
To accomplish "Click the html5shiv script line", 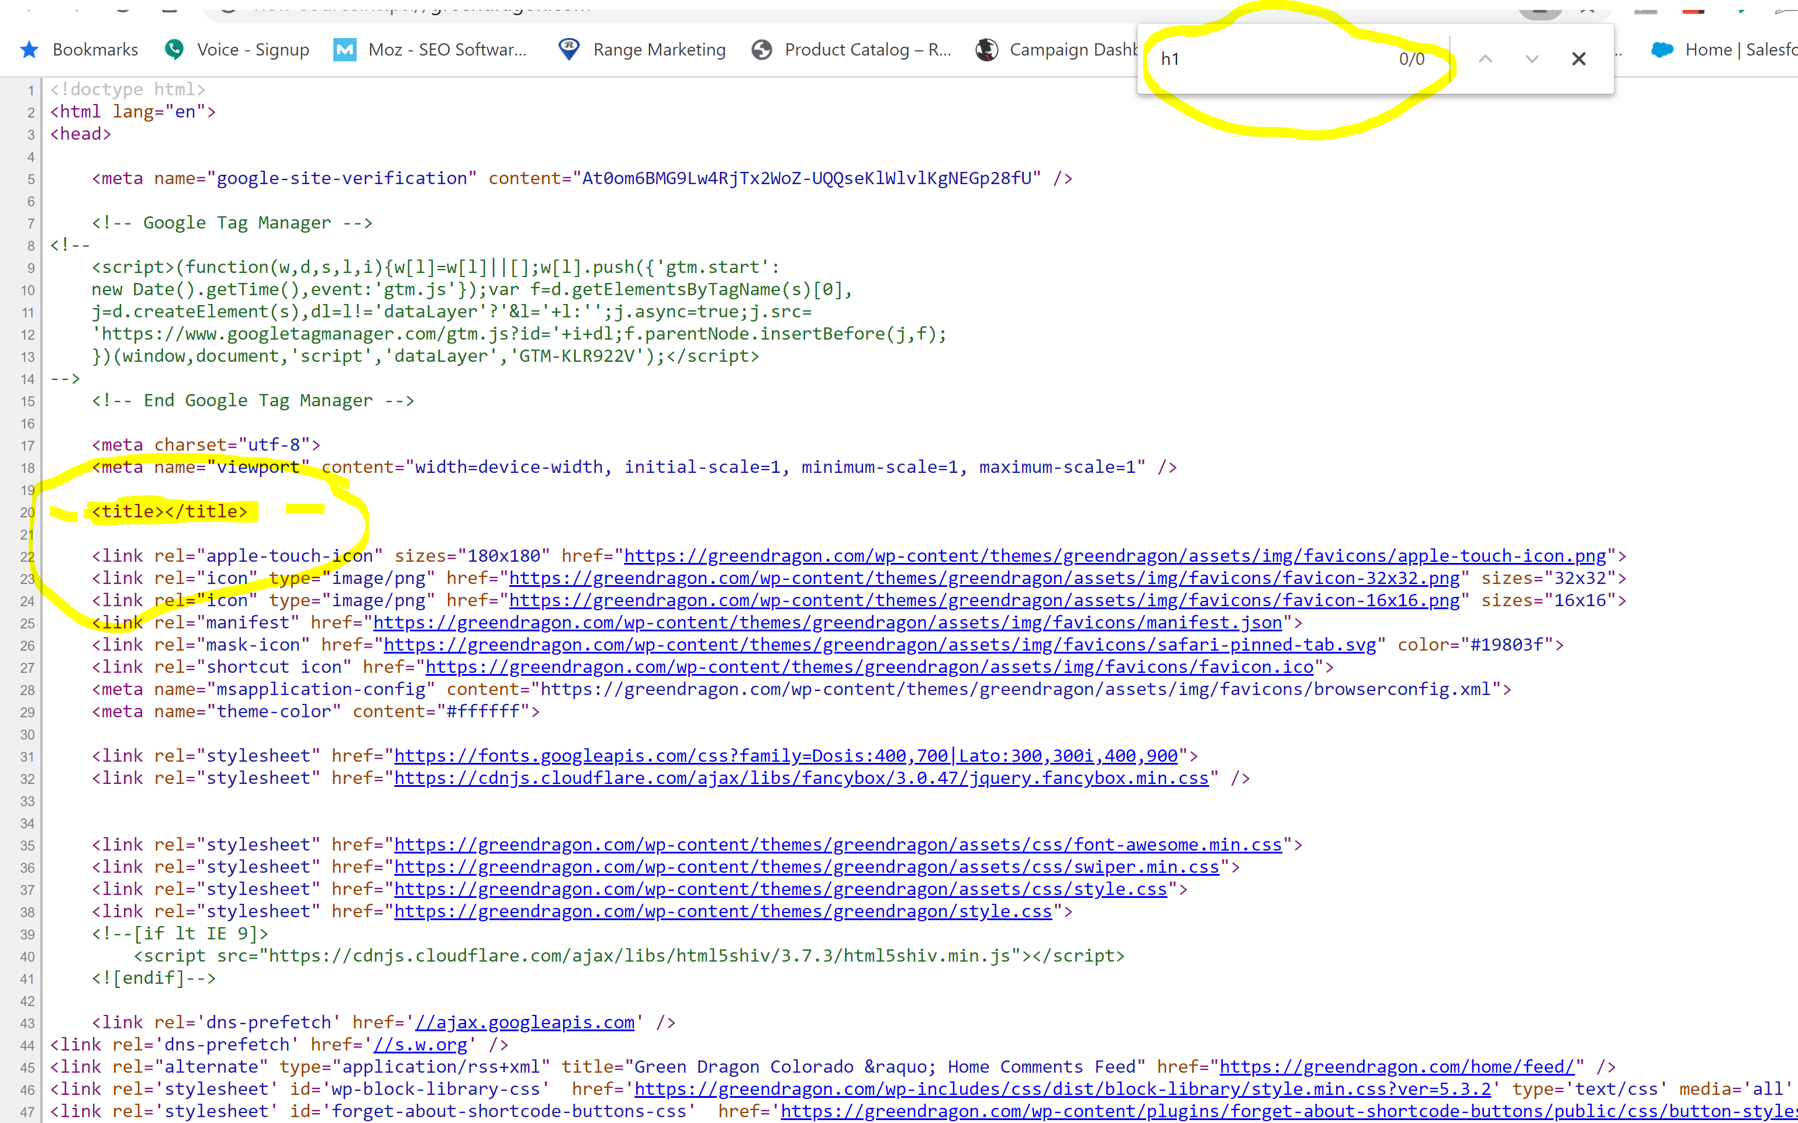I will point(629,955).
